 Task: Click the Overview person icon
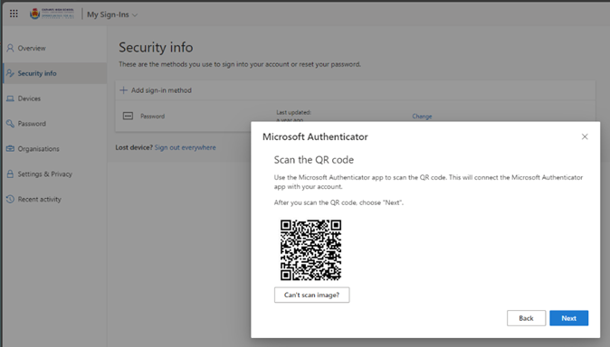10,48
